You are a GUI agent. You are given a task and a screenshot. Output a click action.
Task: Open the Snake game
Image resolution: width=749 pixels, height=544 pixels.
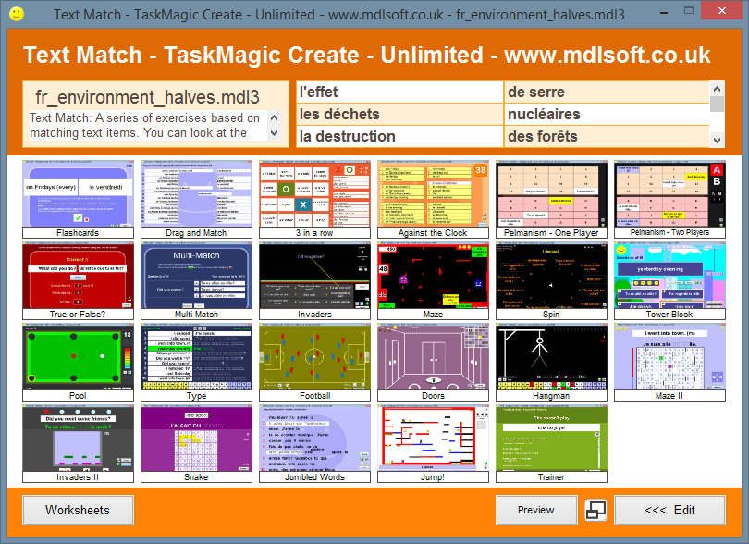point(196,443)
